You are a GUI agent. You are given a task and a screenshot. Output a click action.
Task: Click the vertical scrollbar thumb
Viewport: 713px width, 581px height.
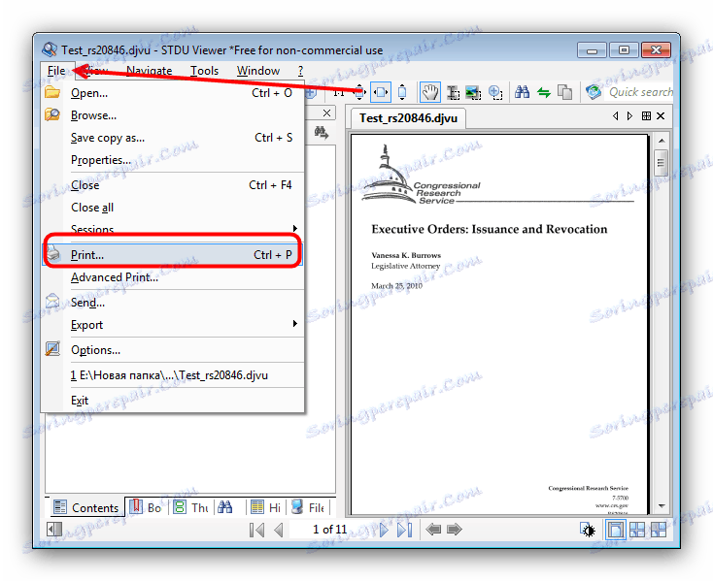pyautogui.click(x=662, y=163)
